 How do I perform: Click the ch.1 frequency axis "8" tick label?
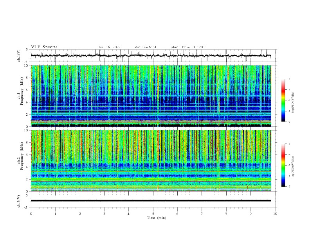point(28,78)
